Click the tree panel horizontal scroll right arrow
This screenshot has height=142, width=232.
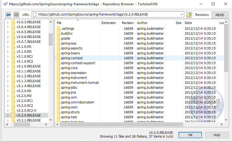click(x=46, y=124)
